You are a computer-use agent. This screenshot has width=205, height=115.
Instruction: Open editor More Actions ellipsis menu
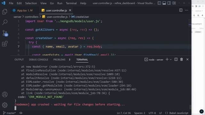[x=186, y=10]
